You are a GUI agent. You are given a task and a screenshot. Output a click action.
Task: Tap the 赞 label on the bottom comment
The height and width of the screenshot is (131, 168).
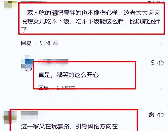(151, 114)
